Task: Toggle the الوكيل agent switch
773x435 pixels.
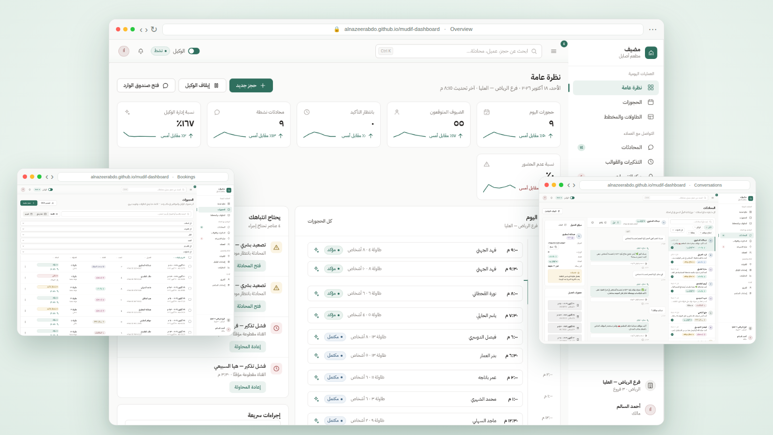Action: coord(194,51)
